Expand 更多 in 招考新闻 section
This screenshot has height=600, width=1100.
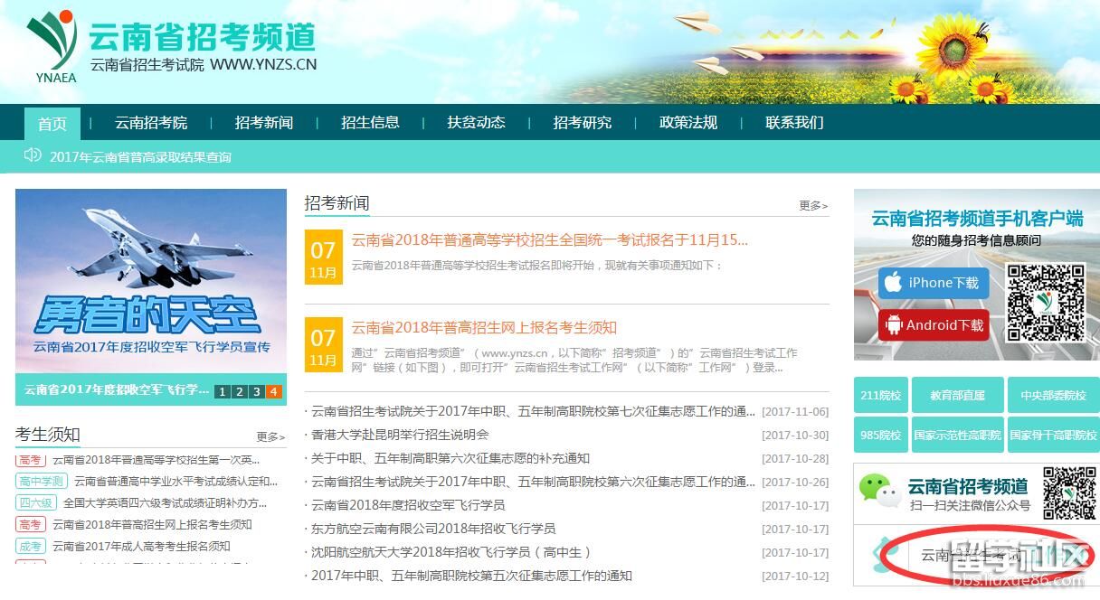(812, 206)
